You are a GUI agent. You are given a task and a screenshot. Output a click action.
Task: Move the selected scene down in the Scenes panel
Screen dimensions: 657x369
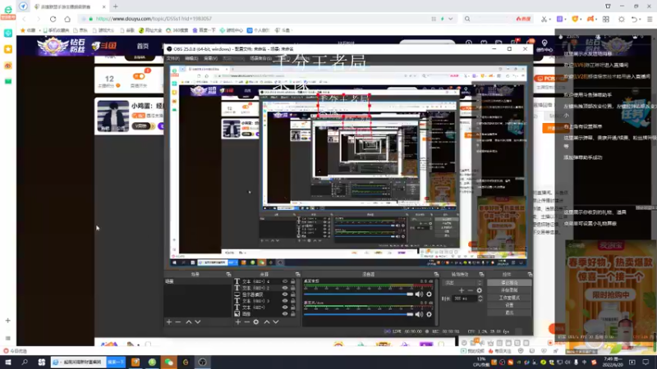(198, 322)
